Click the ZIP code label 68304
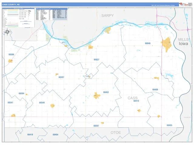The height and width of the screenshot is (145, 194). 22,93
